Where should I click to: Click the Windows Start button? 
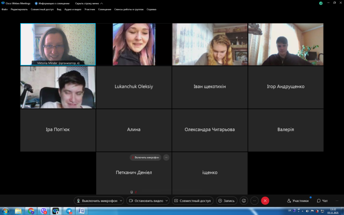click(5, 211)
